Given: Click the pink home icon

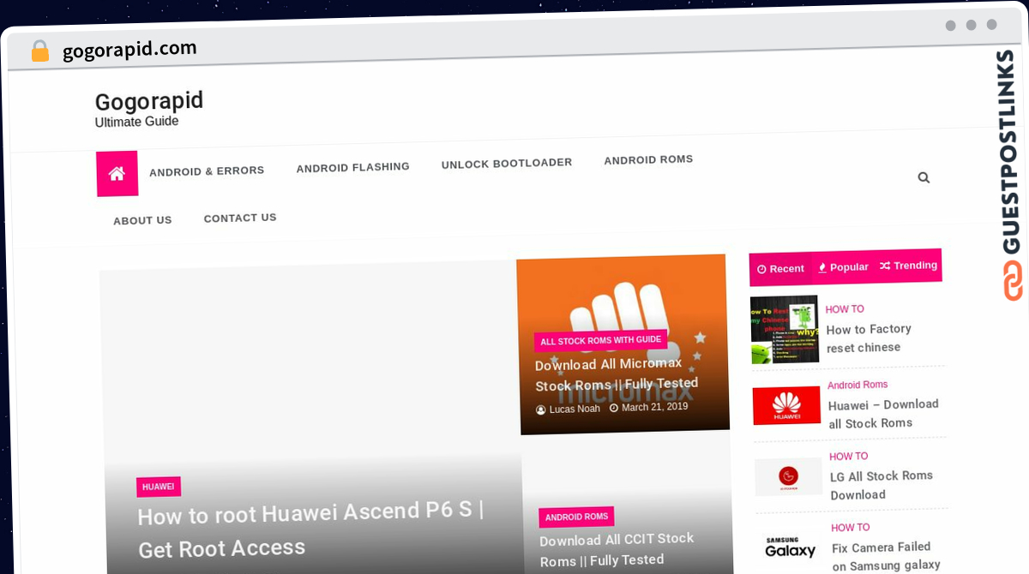Looking at the screenshot, I should (117, 174).
